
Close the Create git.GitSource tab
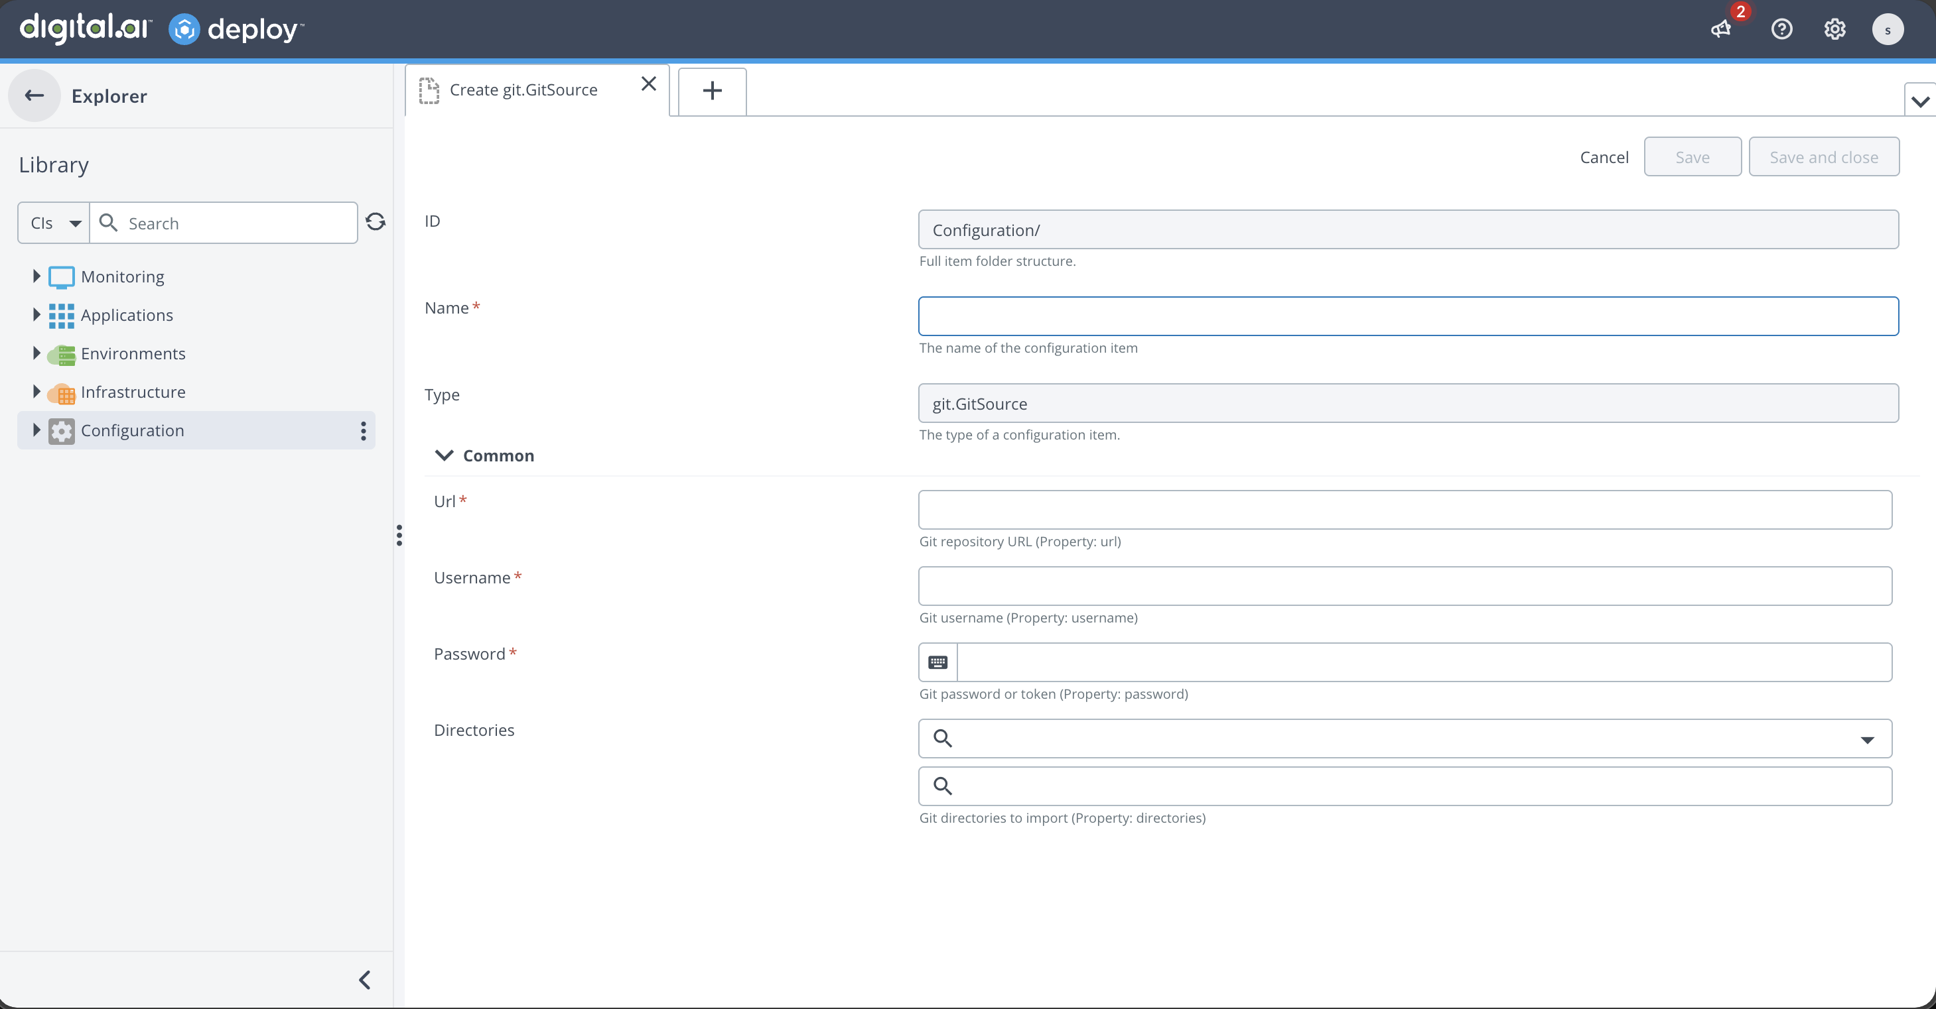click(x=649, y=84)
